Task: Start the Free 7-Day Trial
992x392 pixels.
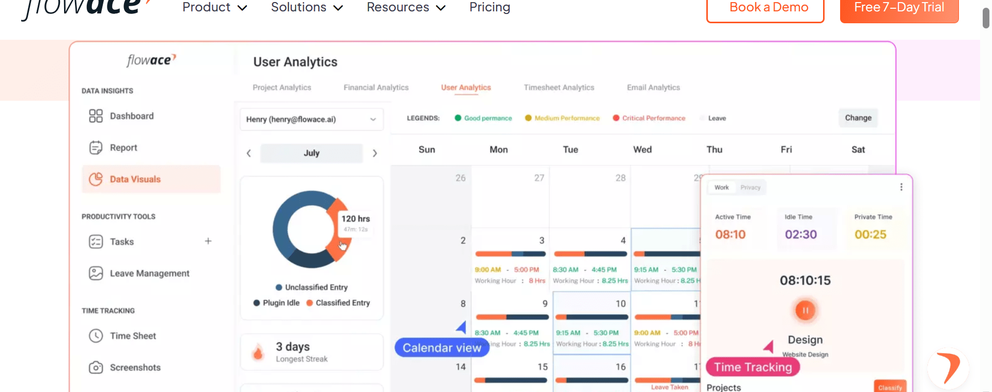Action: (x=899, y=9)
